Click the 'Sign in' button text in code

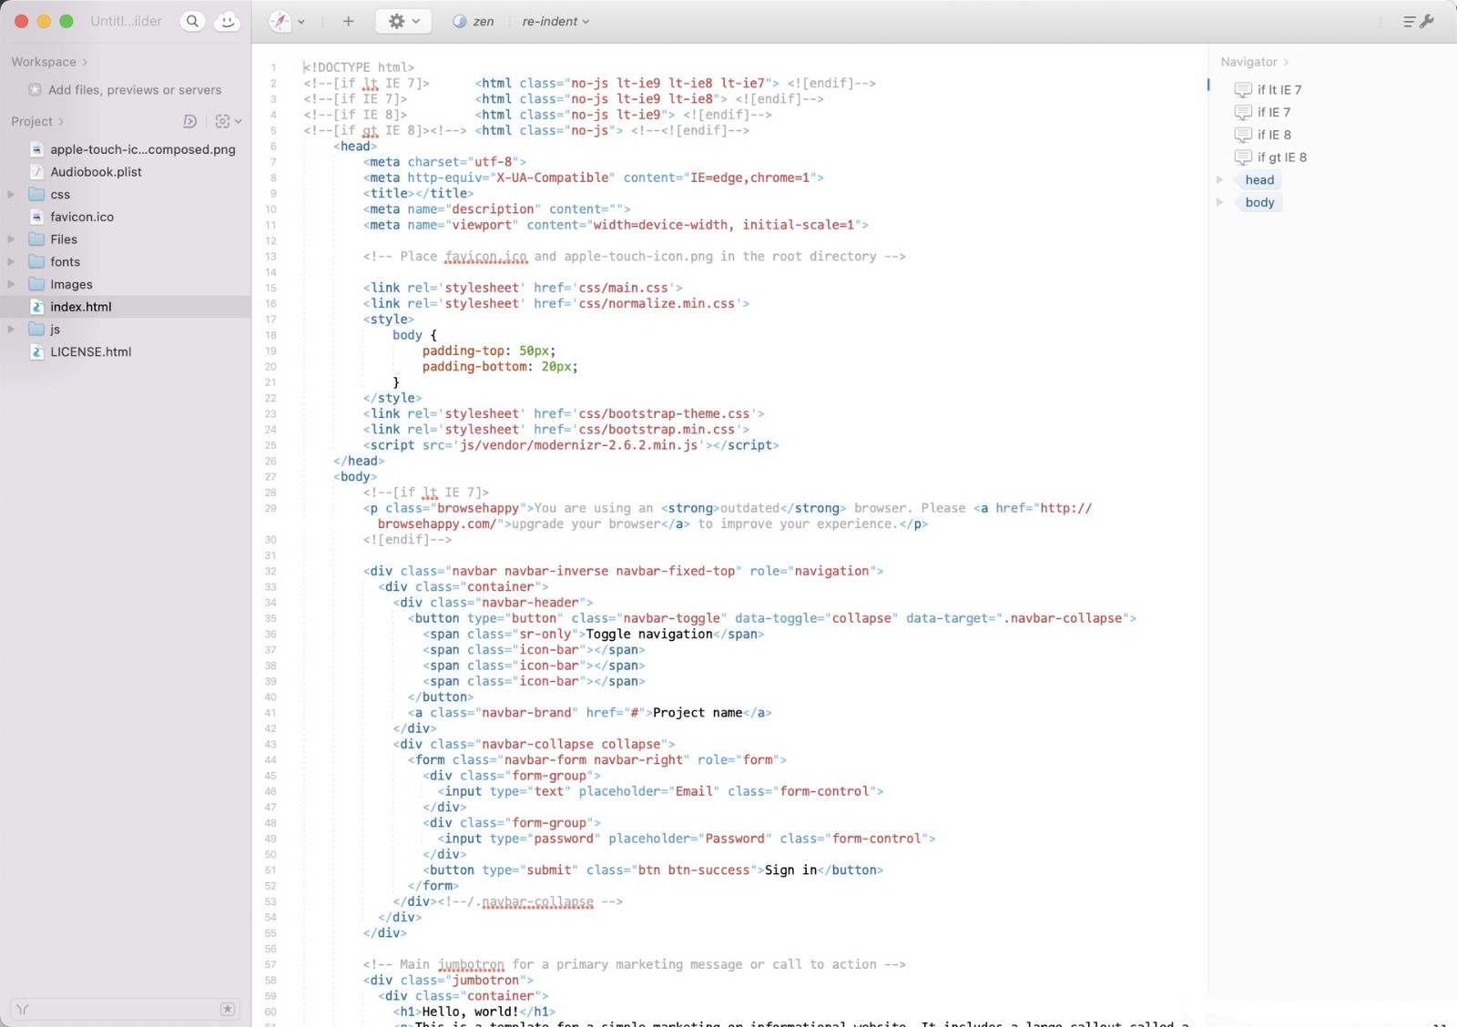tap(790, 870)
